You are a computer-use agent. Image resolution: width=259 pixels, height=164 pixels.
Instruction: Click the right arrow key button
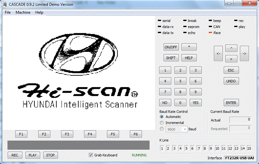point(244,53)
